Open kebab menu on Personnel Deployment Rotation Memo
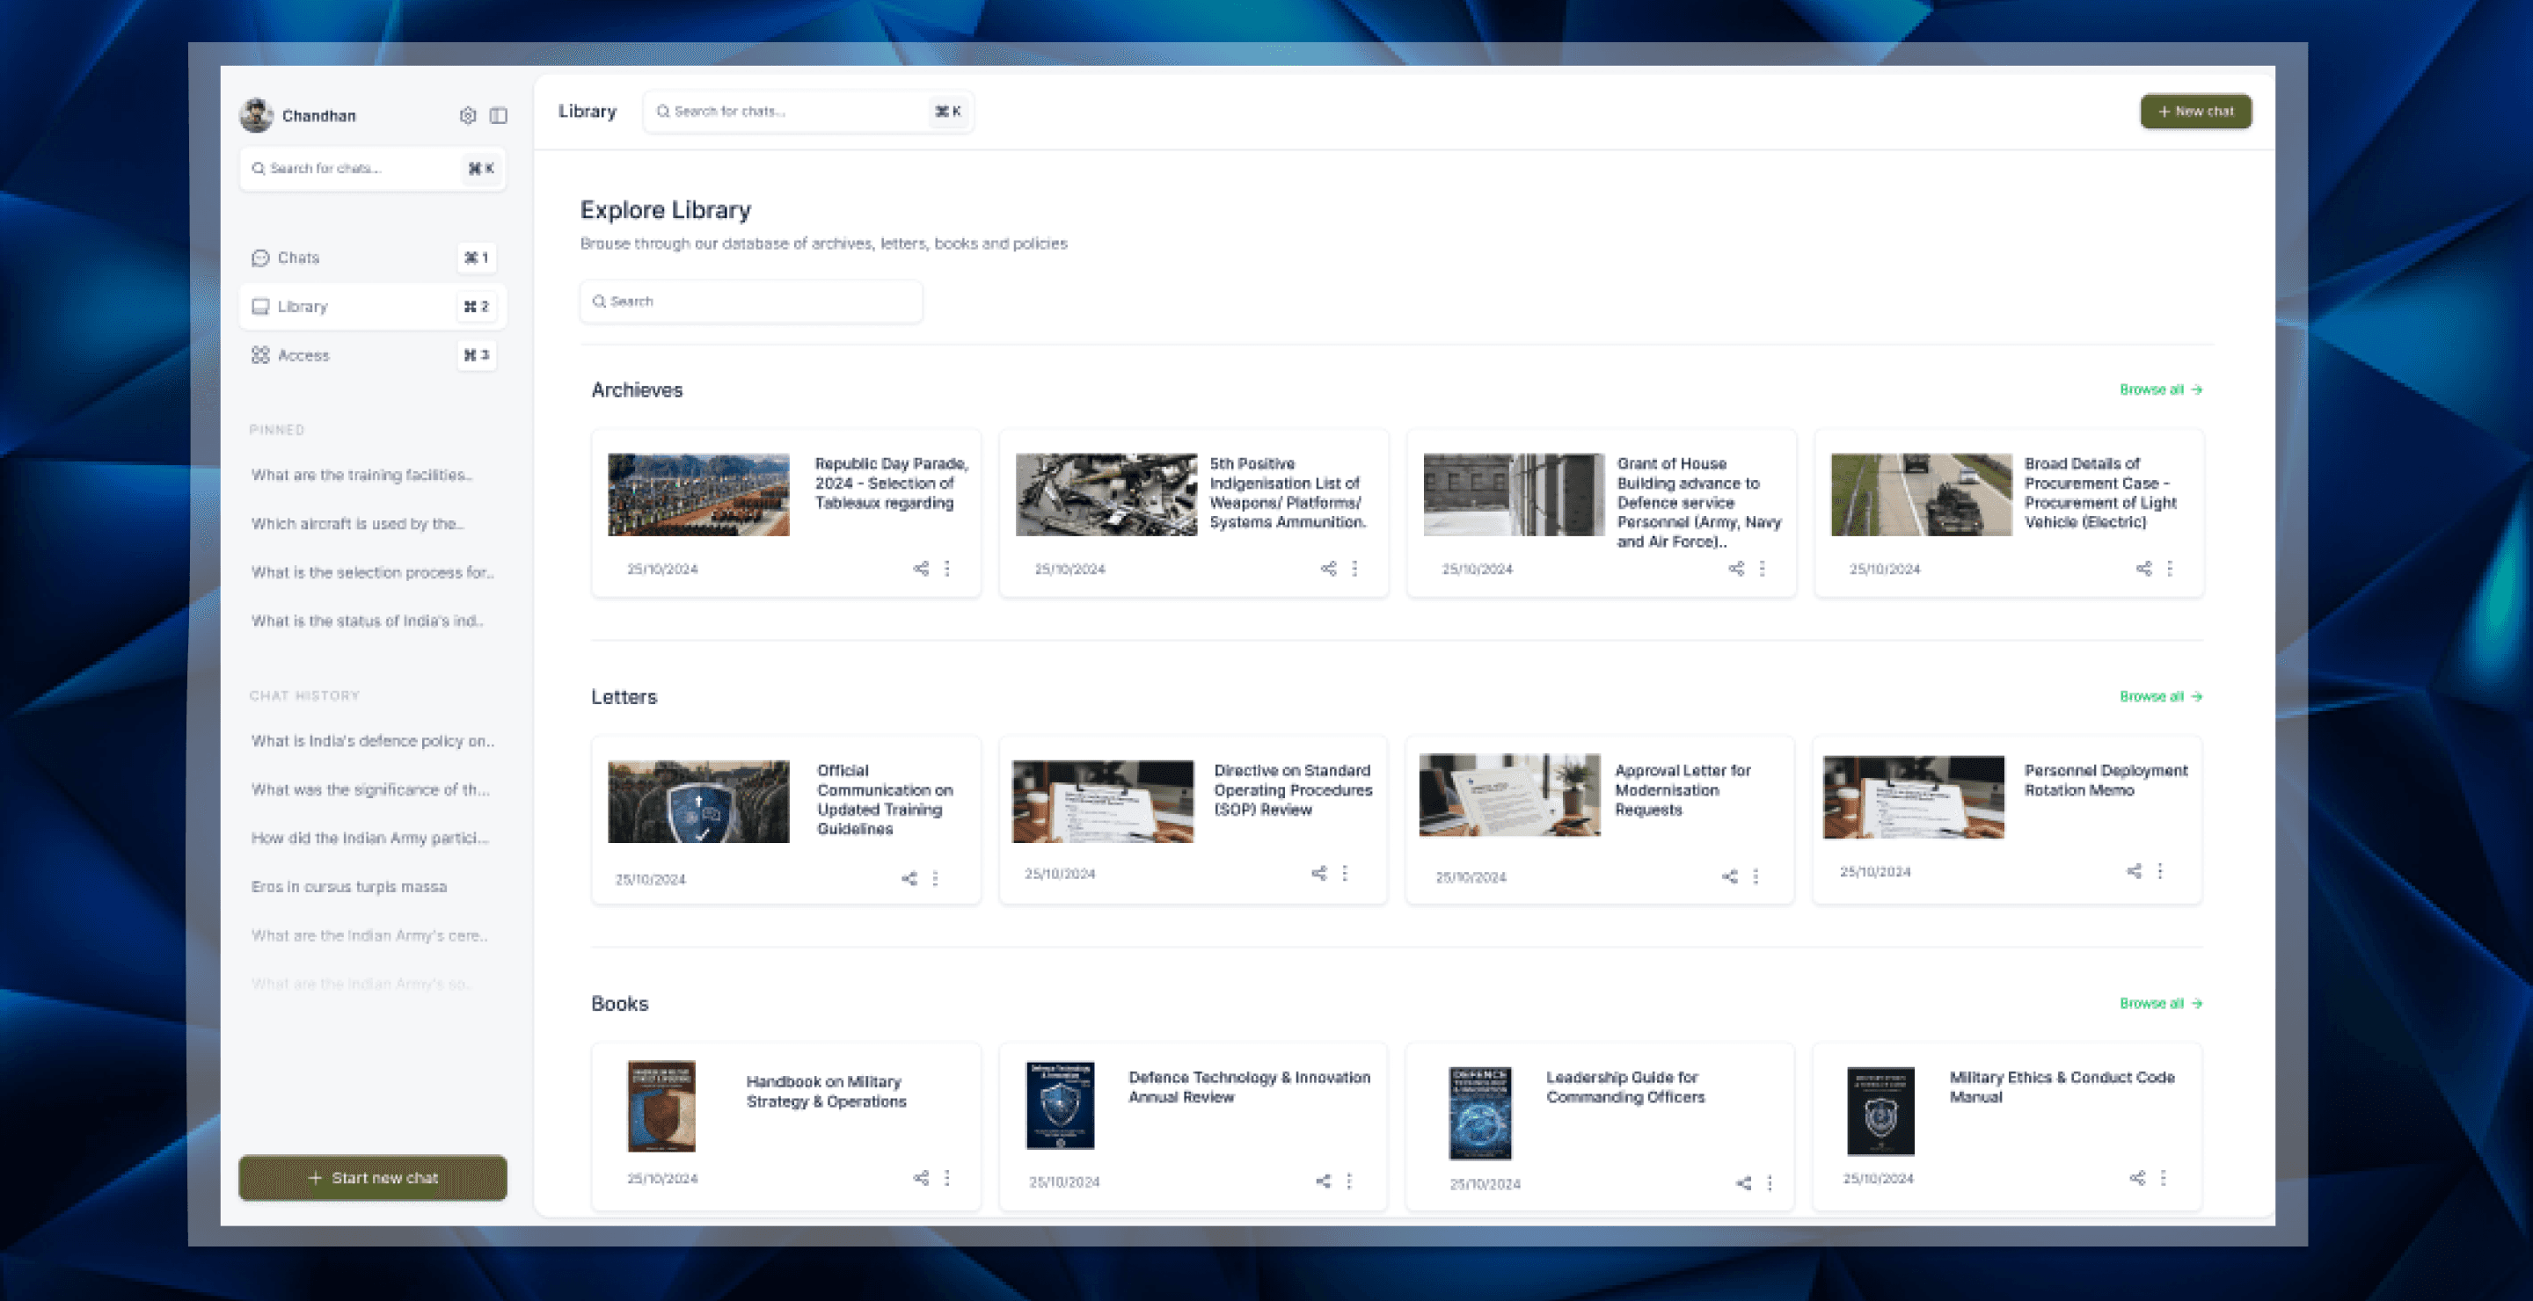Viewport: 2533px width, 1301px height. coord(2159,870)
